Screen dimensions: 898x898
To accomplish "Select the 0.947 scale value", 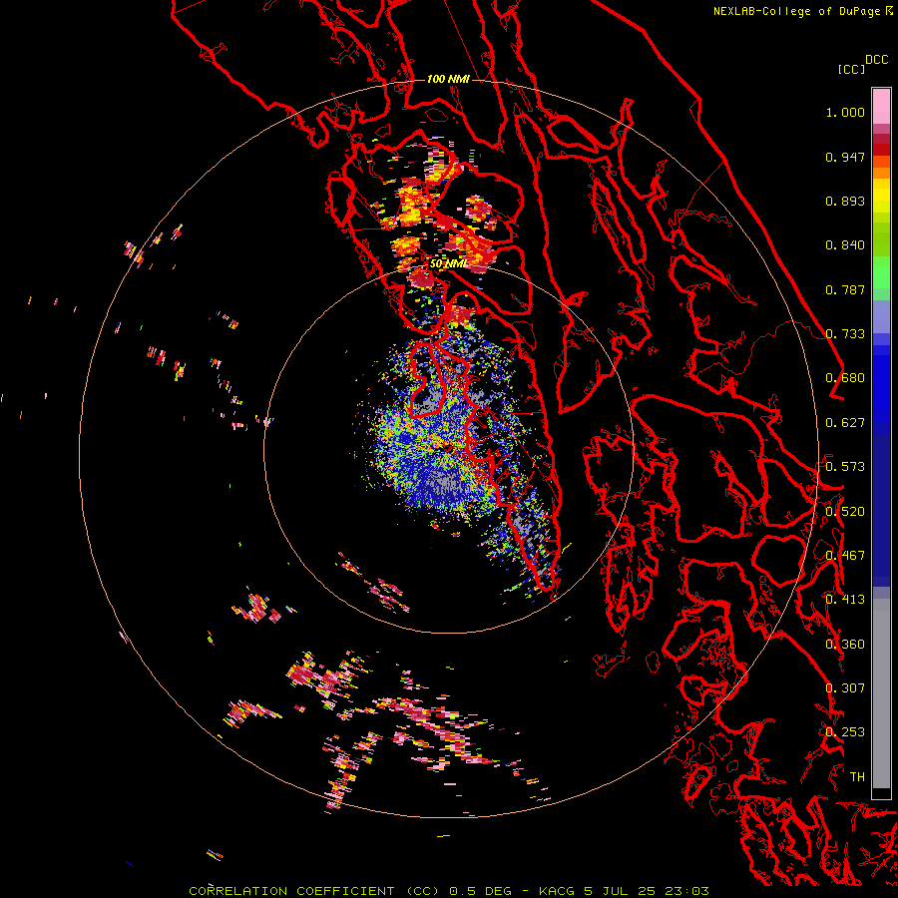I will point(845,157).
